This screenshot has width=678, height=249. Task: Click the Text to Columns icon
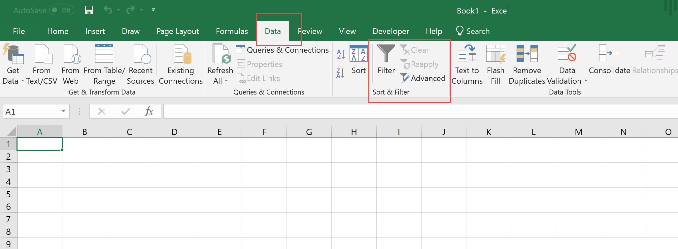point(467,54)
